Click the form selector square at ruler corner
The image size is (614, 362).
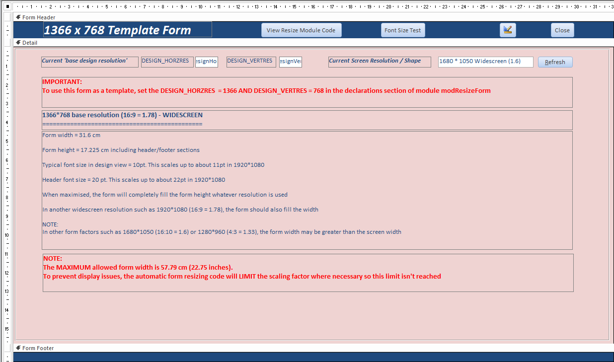(x=7, y=7)
